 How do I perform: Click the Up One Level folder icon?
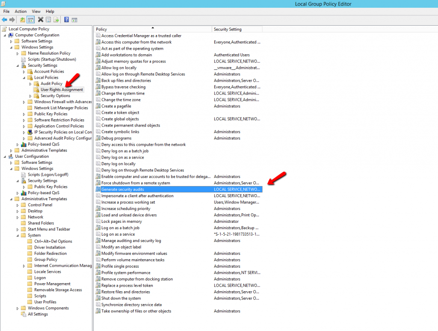[22, 19]
